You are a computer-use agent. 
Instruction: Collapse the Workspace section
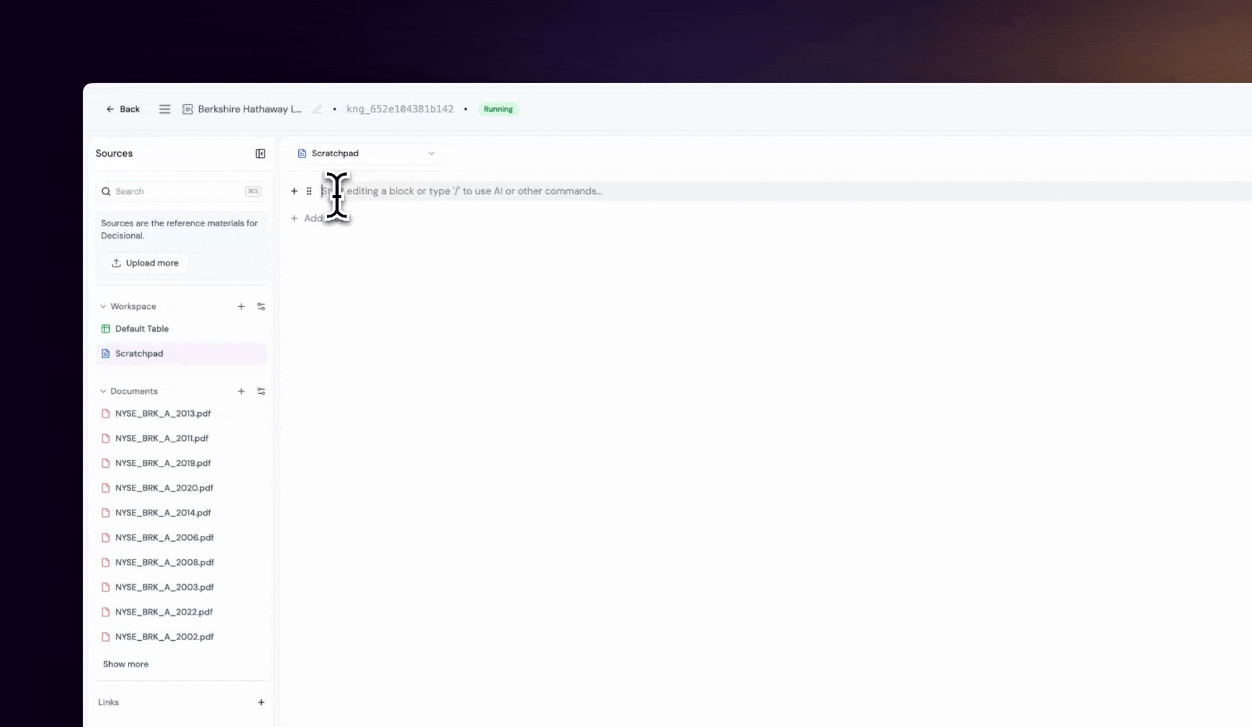[103, 306]
